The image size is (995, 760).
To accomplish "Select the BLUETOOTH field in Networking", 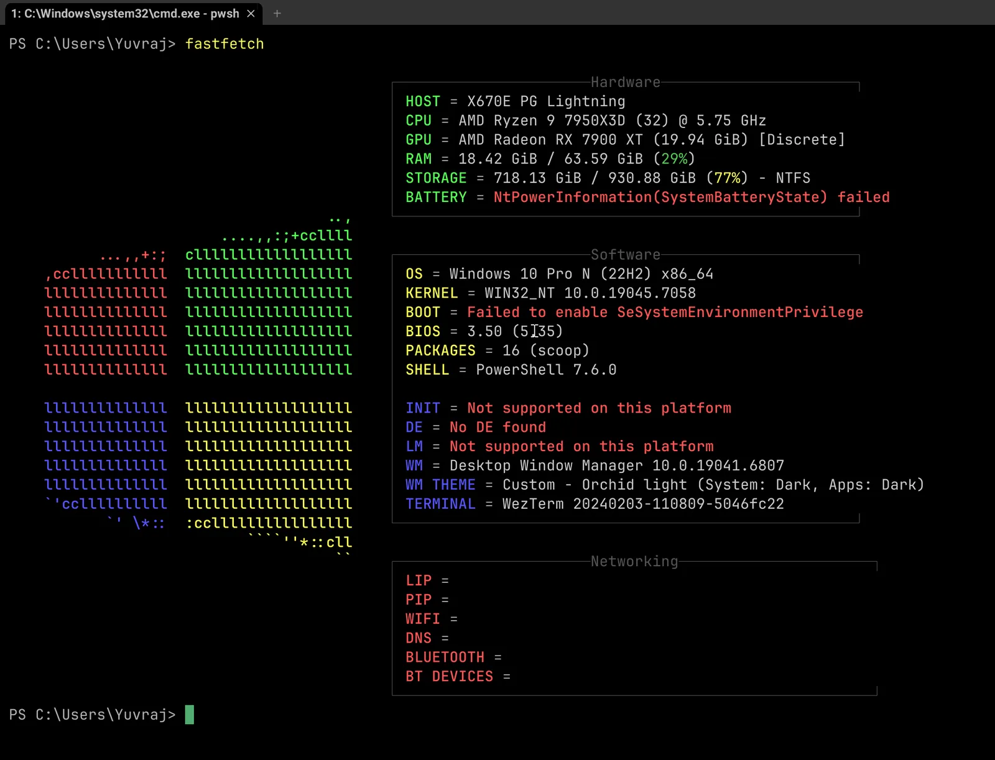I will tap(445, 657).
